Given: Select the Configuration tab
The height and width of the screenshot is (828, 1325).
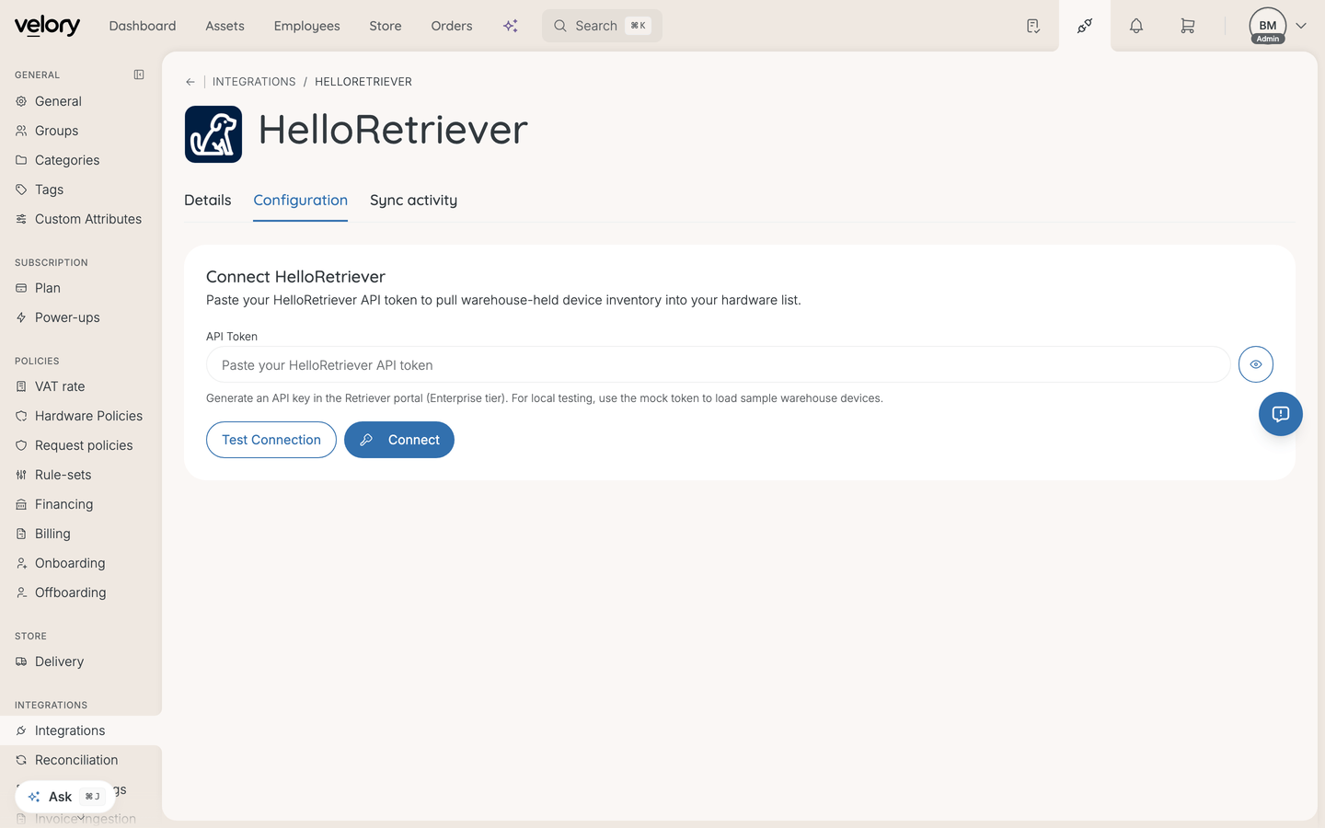Looking at the screenshot, I should coord(301,201).
